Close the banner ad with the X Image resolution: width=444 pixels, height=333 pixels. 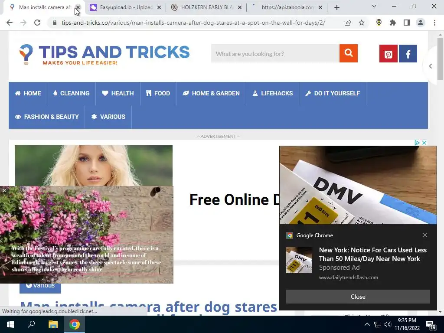[x=424, y=143]
